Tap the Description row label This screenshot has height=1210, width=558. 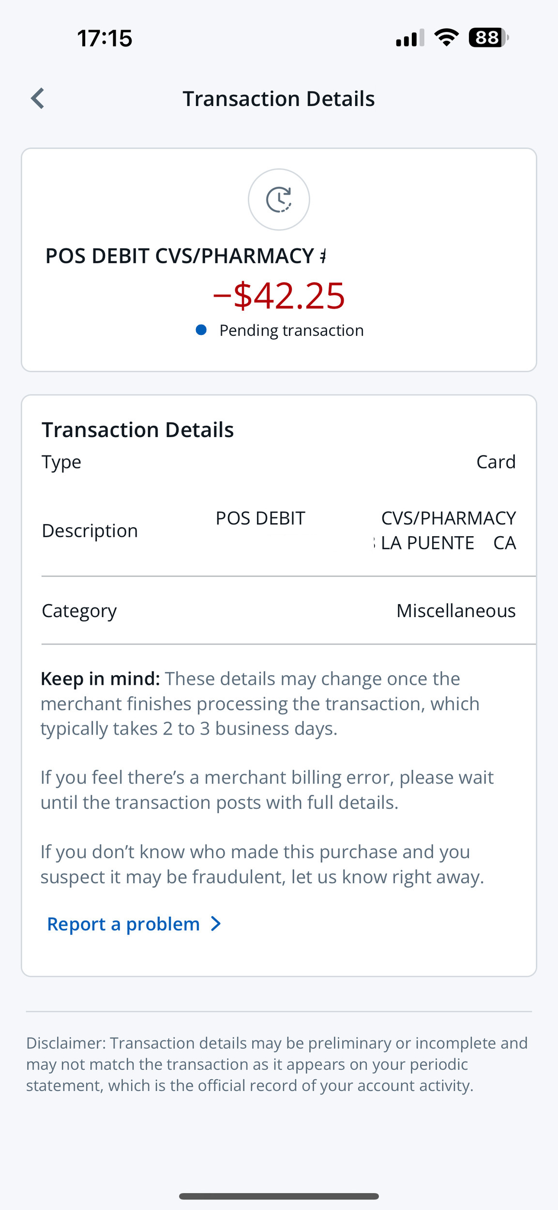pos(90,531)
